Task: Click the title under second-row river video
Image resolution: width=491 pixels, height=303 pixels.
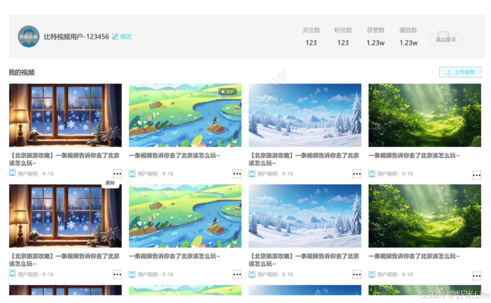Action: click(x=175, y=256)
